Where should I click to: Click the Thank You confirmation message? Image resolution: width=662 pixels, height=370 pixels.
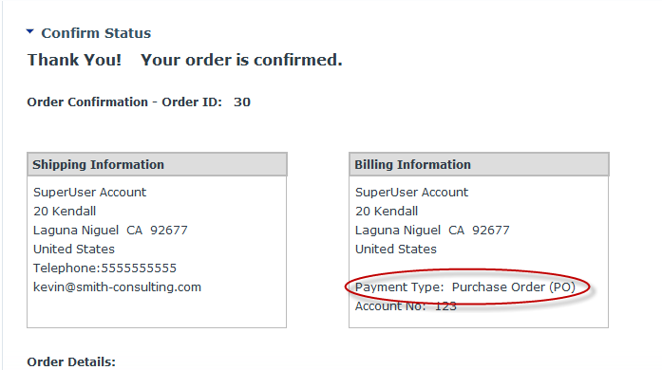(184, 60)
